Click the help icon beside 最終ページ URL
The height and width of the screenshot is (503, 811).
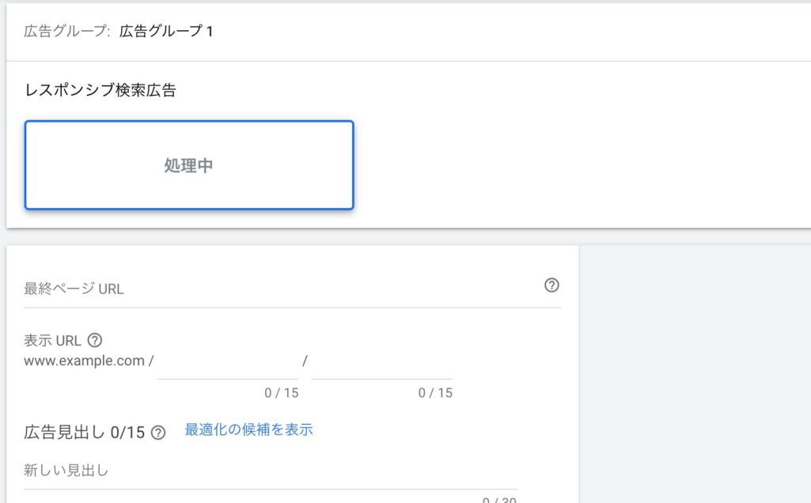click(x=552, y=286)
